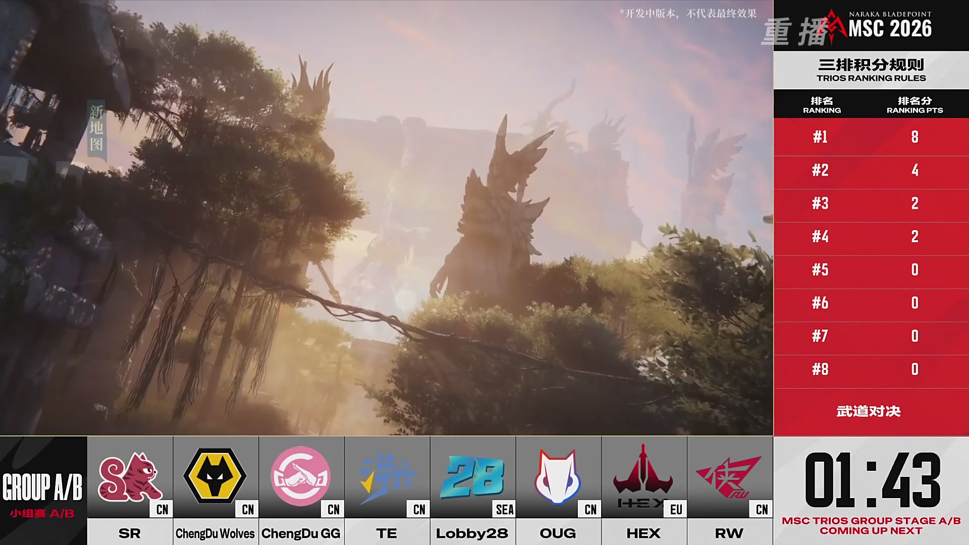Click the SEA region tag on Lobby28

pyautogui.click(x=504, y=509)
